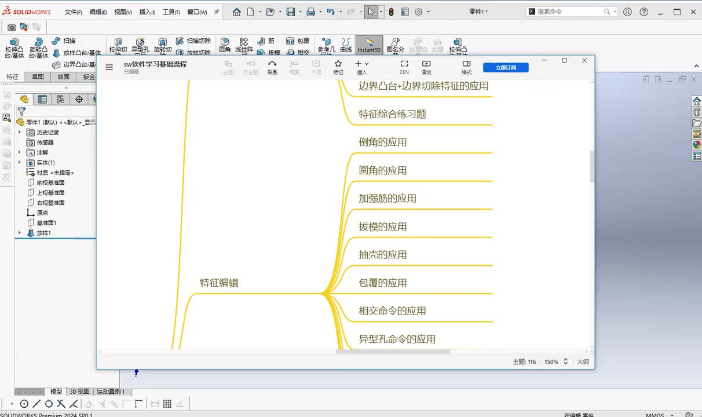
Task: Select the line sketch tool in bottom toolbar
Action: (x=36, y=404)
